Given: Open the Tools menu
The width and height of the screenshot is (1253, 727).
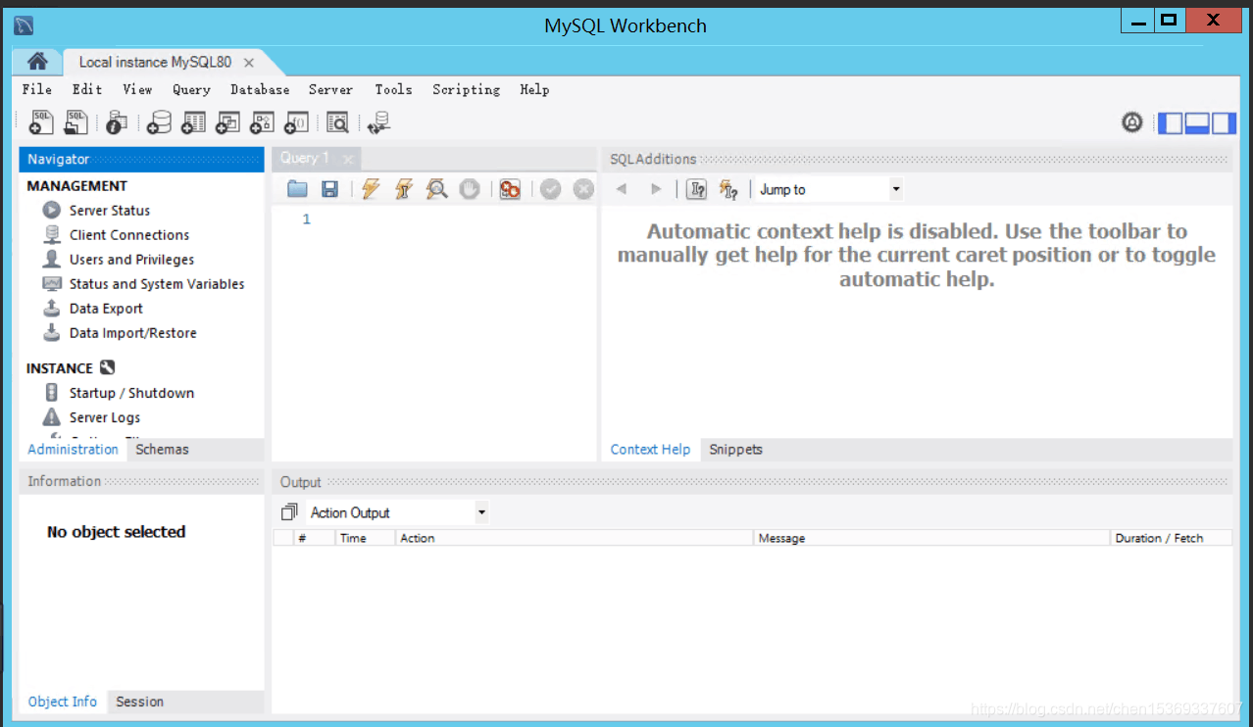Looking at the screenshot, I should (393, 89).
